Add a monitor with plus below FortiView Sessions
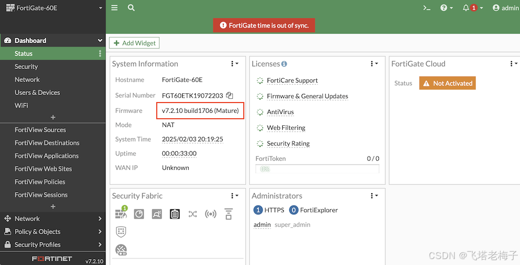The image size is (520, 265). [x=53, y=206]
